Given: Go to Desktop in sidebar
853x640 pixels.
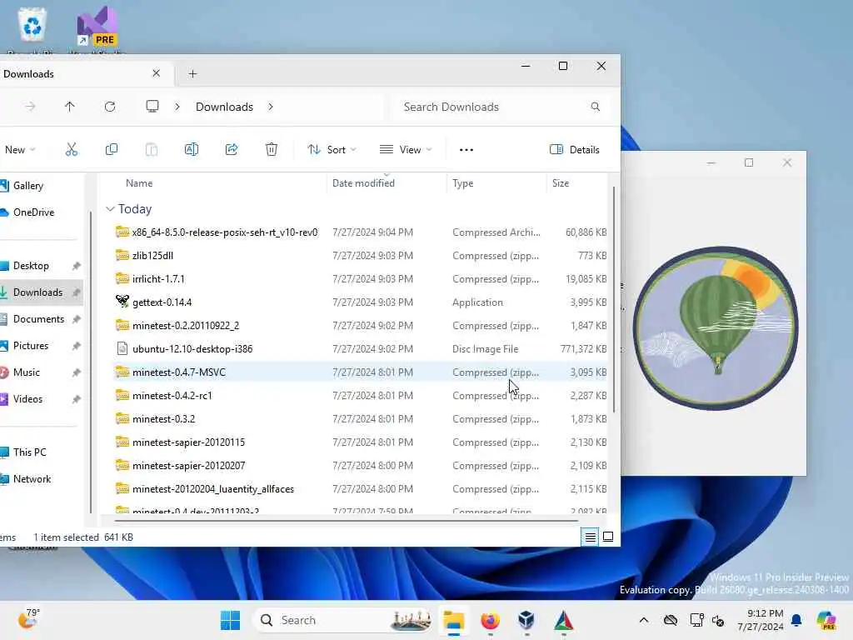Looking at the screenshot, I should 31,266.
